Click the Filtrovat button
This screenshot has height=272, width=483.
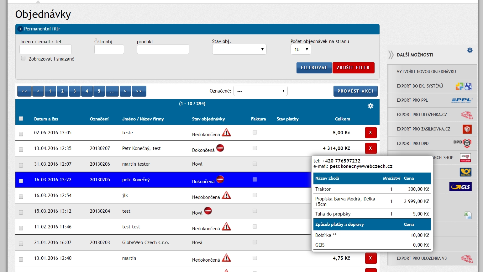tap(314, 68)
